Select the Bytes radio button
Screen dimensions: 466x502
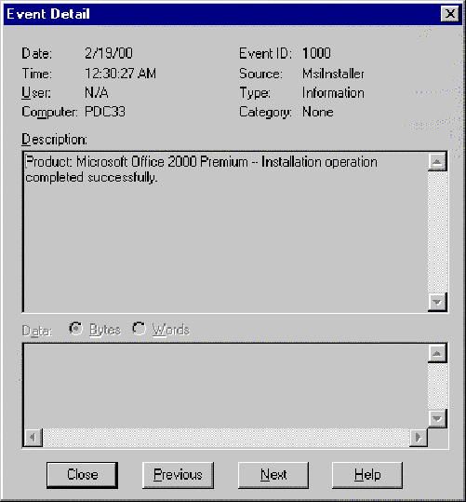[75, 329]
